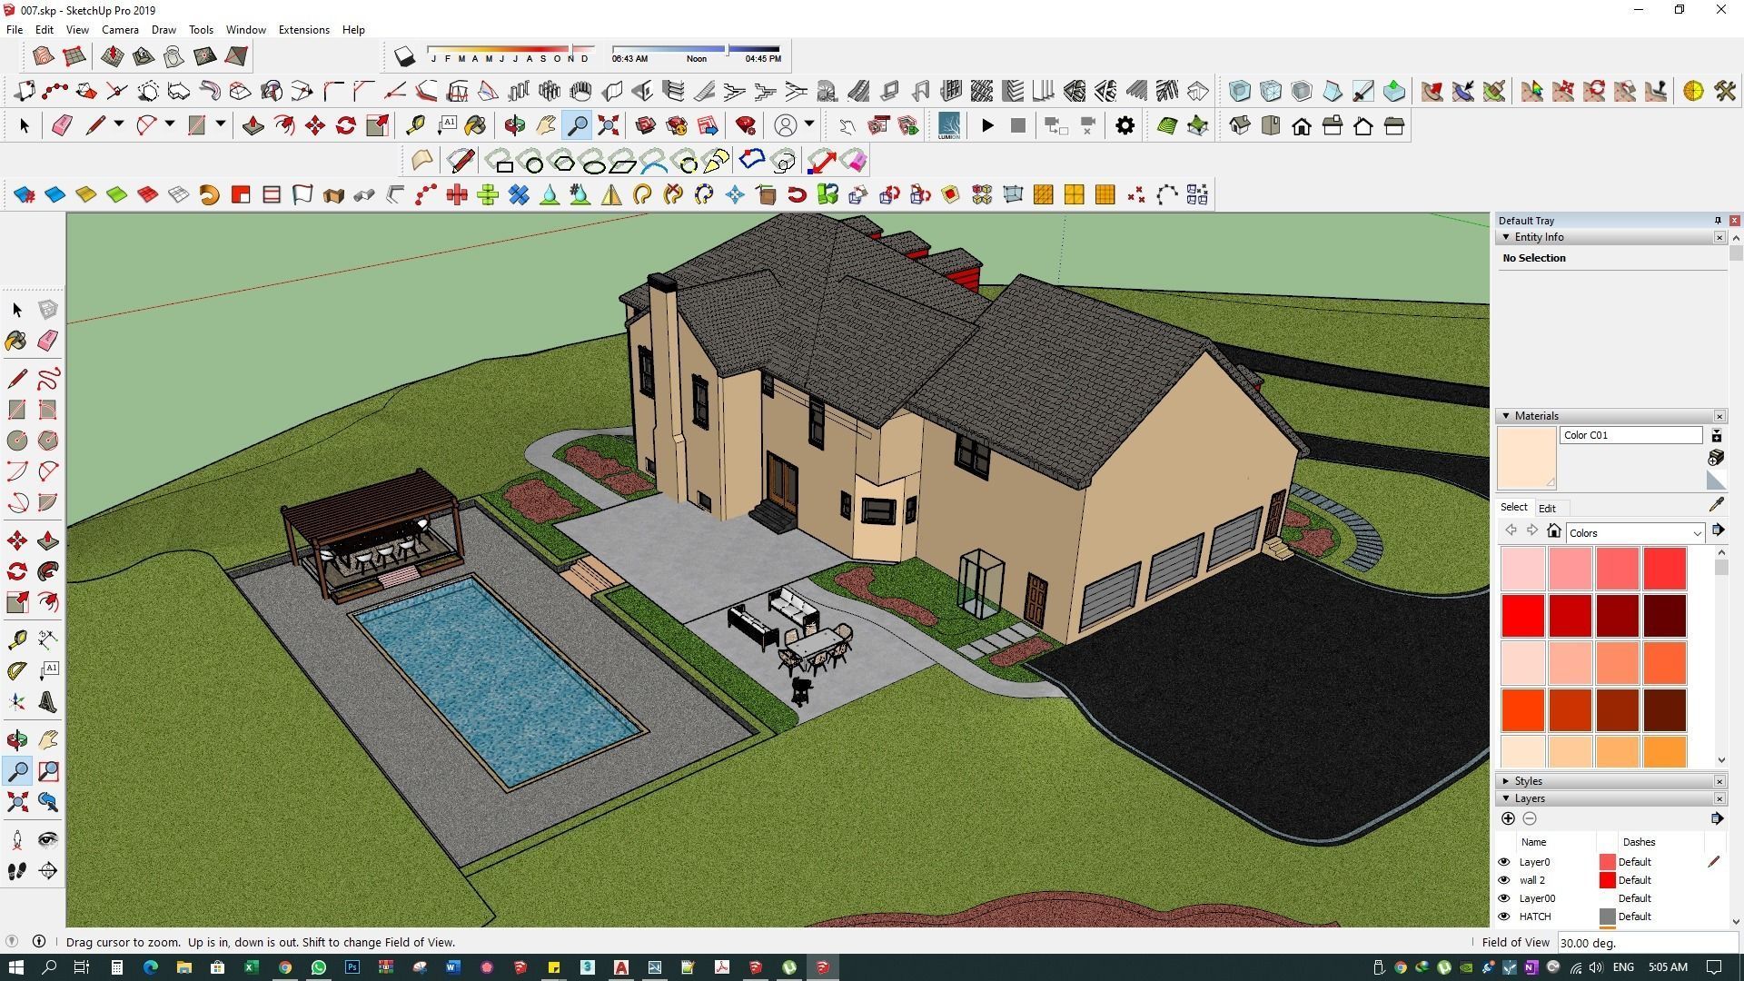1744x981 pixels.
Task: Click the Field of View value box
Action: click(x=1648, y=943)
